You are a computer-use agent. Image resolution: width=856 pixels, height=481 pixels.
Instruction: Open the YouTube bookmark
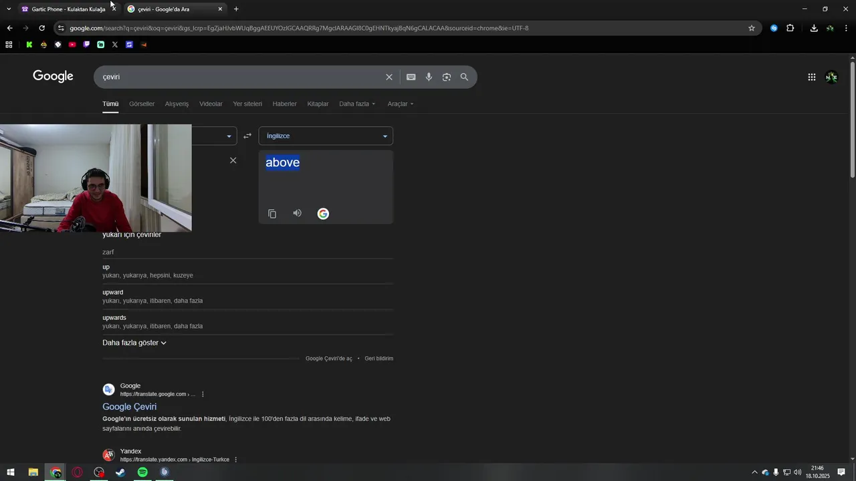coord(72,45)
